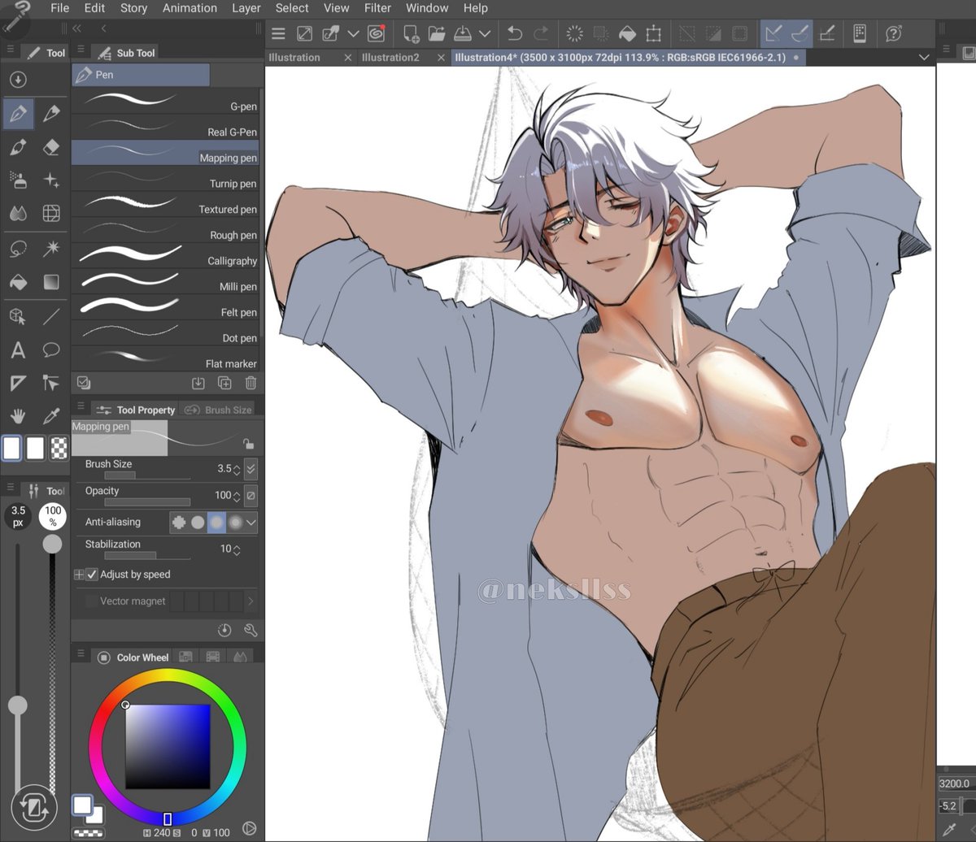Select the Fill bucket tool in palette
Screen dimensions: 976x842
[18, 282]
